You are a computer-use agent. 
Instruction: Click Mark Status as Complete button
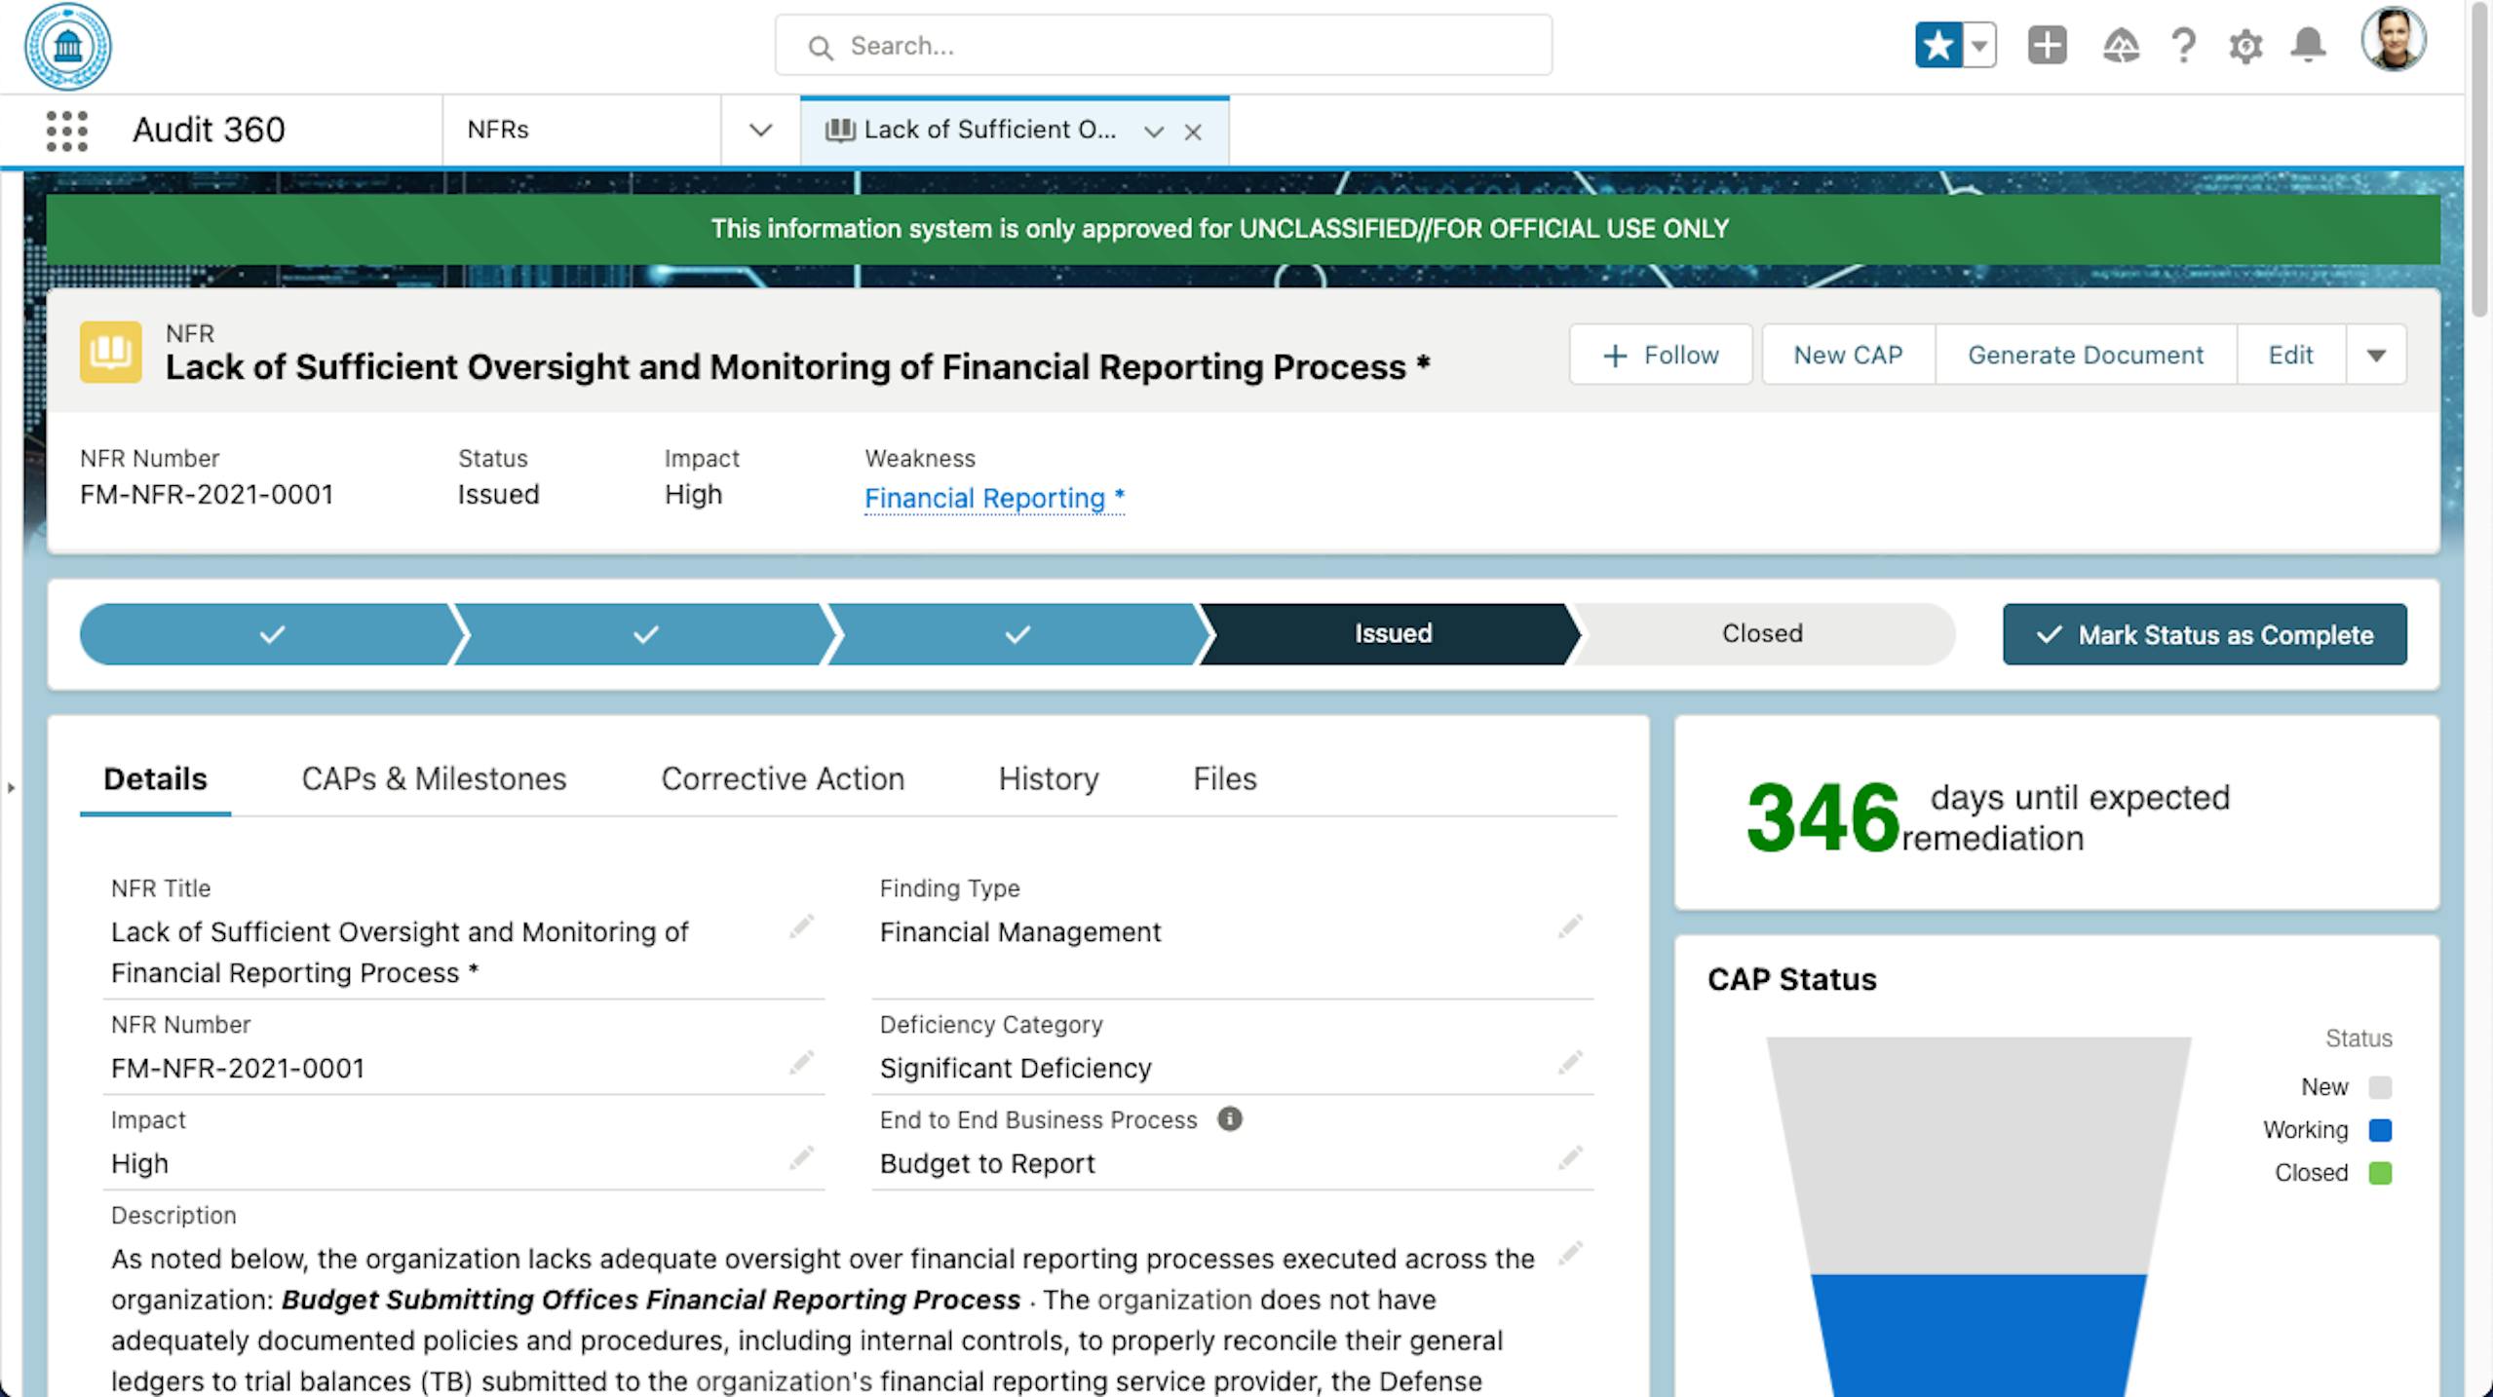(2205, 635)
